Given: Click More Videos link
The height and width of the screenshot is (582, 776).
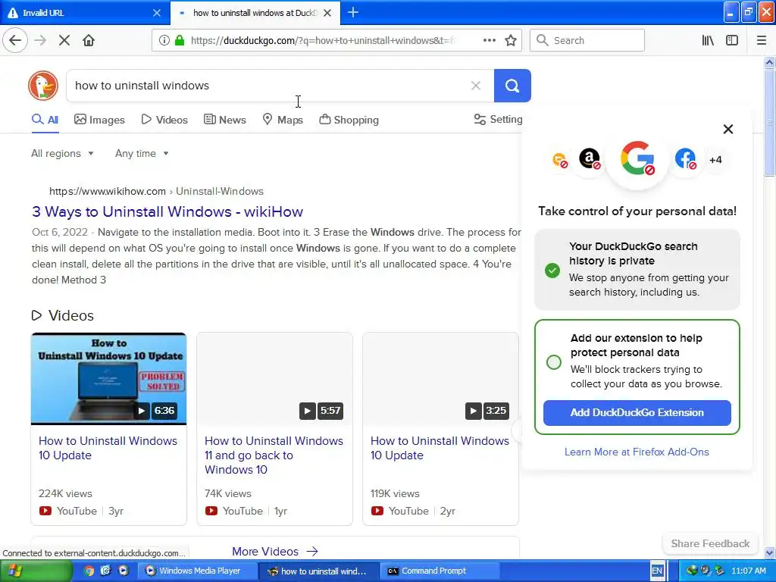Looking at the screenshot, I should pyautogui.click(x=275, y=552).
